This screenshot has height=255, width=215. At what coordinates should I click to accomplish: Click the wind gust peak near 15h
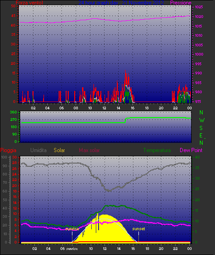tap(126, 71)
